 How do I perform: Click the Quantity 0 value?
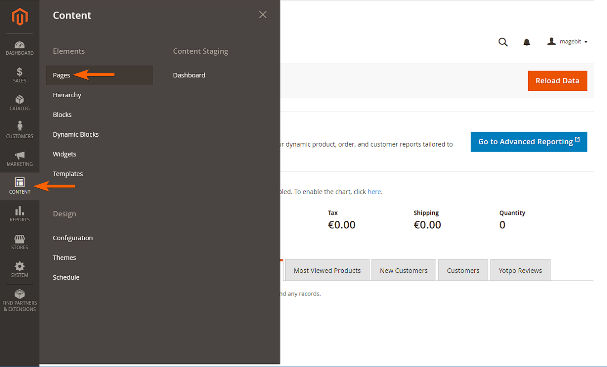point(502,225)
